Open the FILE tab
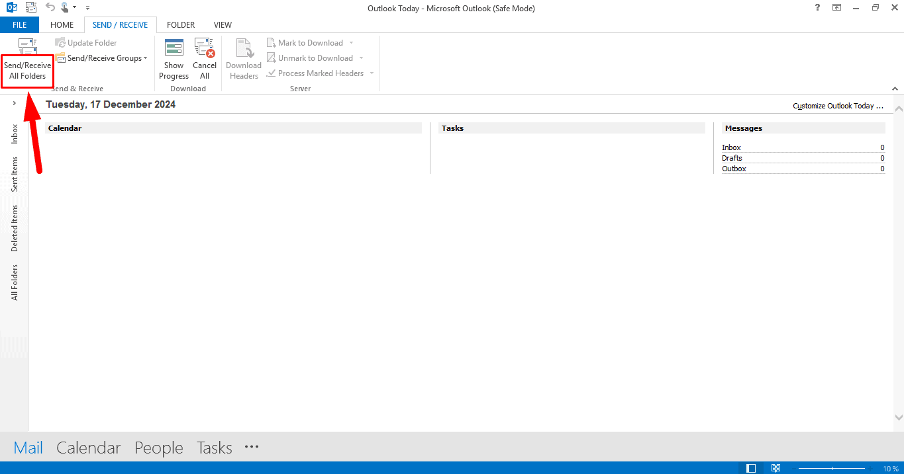Image resolution: width=904 pixels, height=474 pixels. pyautogui.click(x=20, y=25)
